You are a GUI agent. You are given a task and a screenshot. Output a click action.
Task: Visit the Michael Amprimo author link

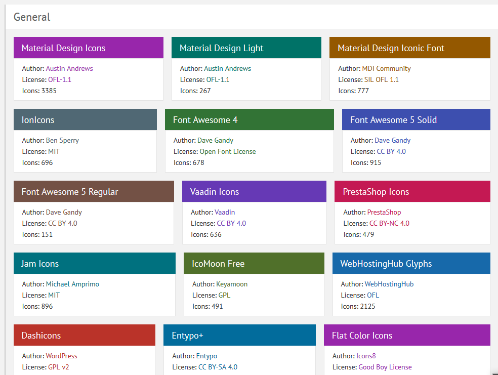click(x=72, y=284)
